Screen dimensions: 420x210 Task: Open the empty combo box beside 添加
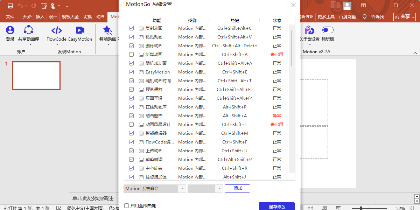click(x=205, y=189)
